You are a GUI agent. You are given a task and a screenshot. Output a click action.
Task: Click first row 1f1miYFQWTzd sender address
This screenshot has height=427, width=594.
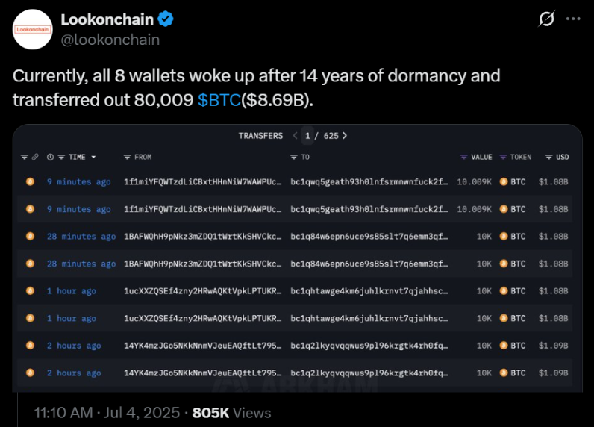coord(203,182)
